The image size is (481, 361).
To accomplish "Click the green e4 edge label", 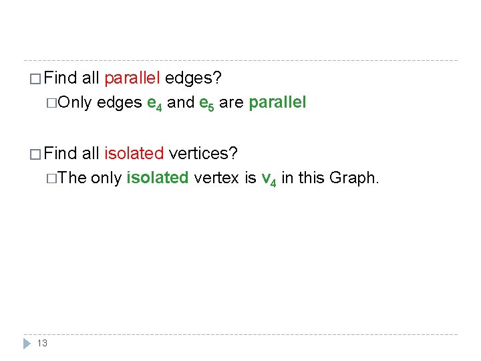I will click(x=154, y=104).
